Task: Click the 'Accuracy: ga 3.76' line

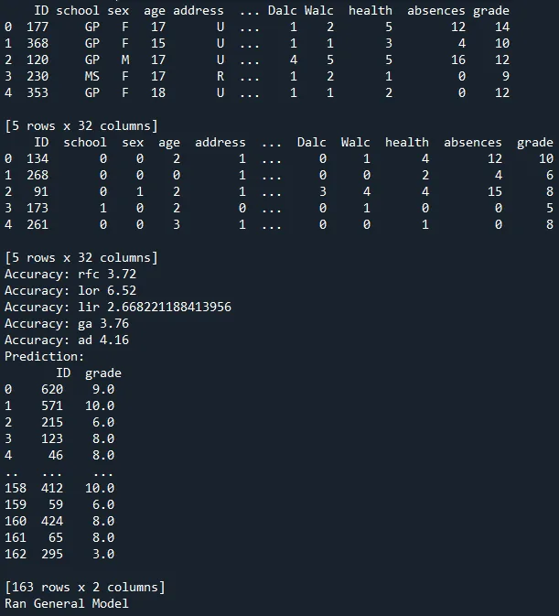Action: 67,323
